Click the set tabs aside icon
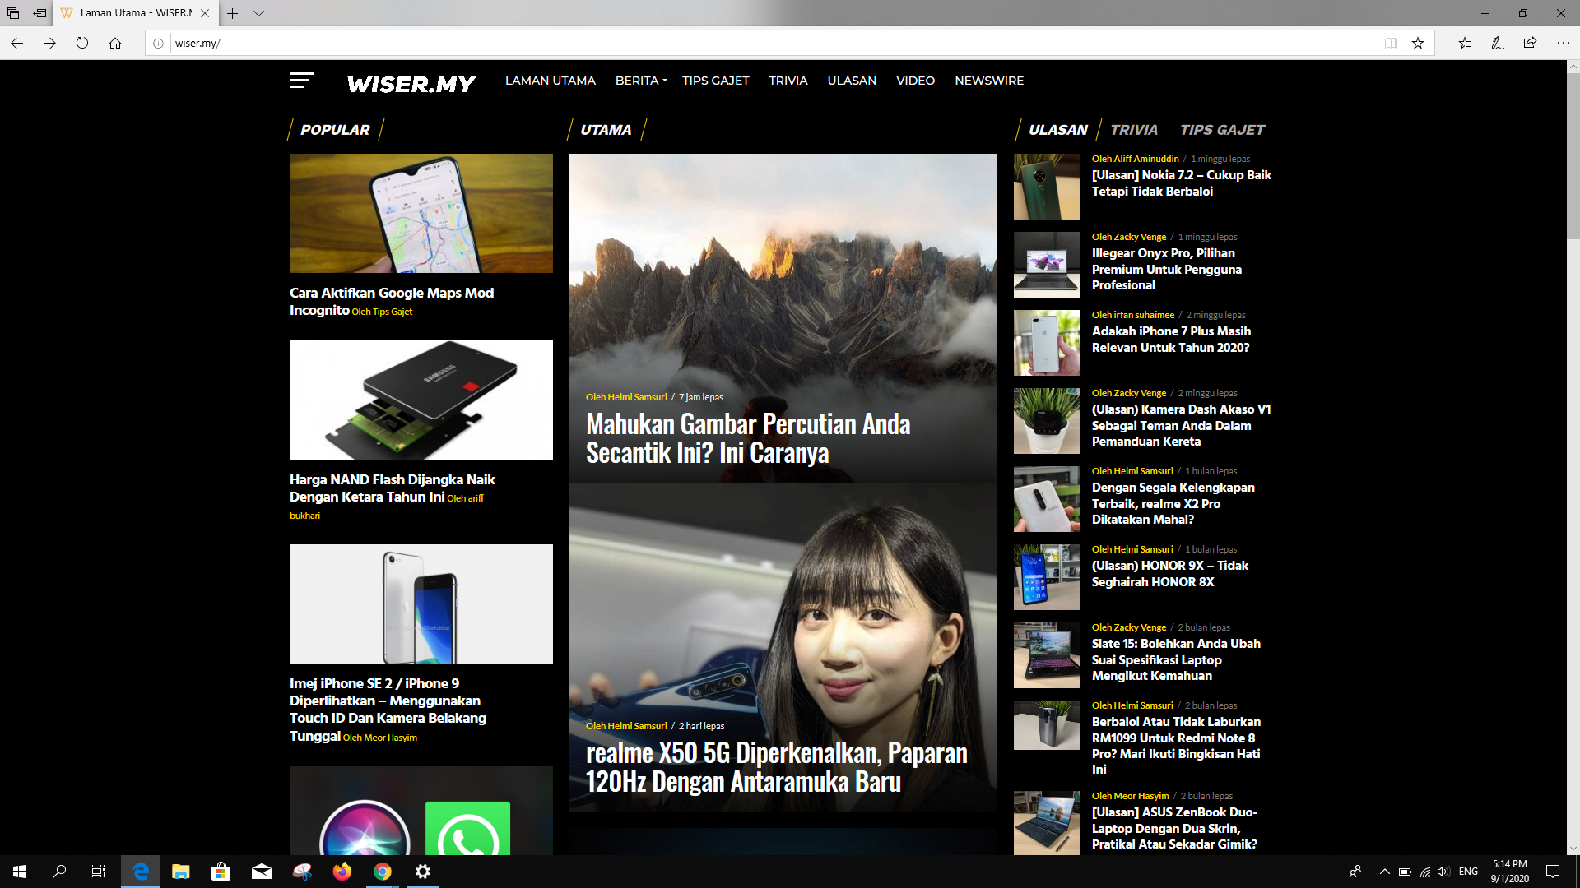 coord(39,13)
